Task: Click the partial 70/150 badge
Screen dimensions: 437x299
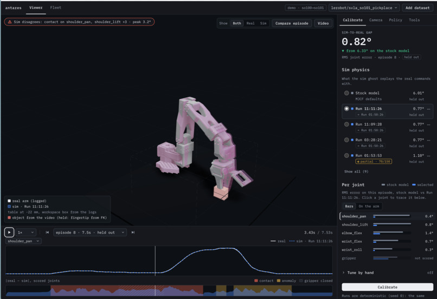Action: pos(374,162)
